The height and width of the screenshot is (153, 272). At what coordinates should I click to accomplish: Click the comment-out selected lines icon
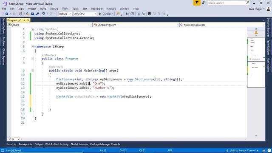[x=127, y=14]
